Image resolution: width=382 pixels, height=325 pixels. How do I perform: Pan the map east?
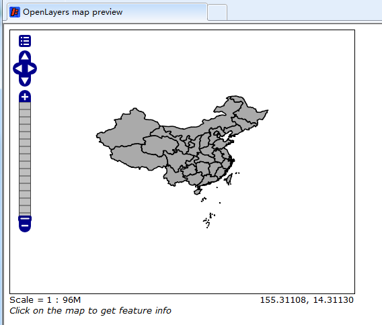(x=32, y=68)
